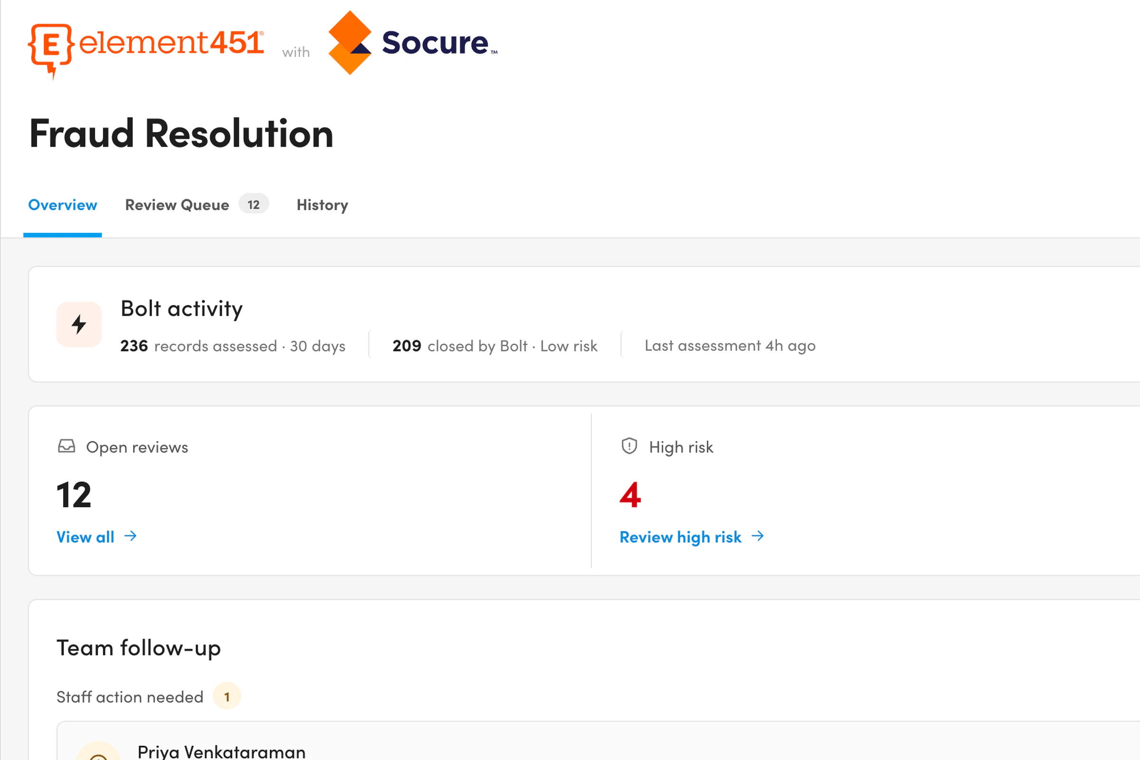Click the Staff action needed count badge
Viewport: 1140px width, 760px height.
pyautogui.click(x=227, y=696)
